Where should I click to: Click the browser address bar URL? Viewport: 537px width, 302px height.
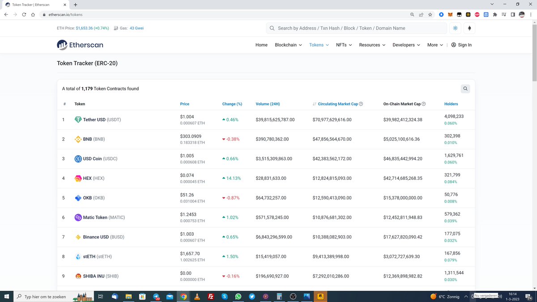(x=65, y=14)
